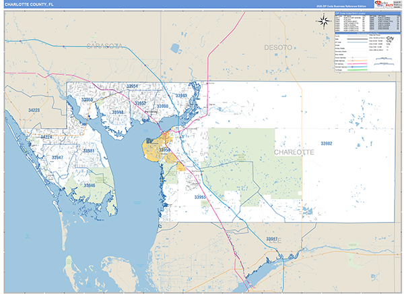Click the ZIP Code Business Reference Edition subtitle
Screen dimensions: 404x294
pyautogui.click(x=341, y=6)
